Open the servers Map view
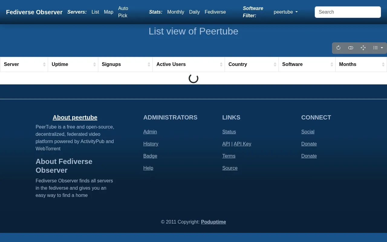Screen dimensions: 387x242 pos(109,12)
